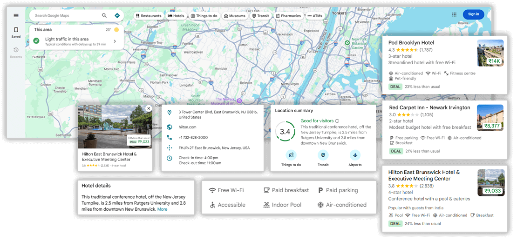Open Pod Brooklyn Hotel thumbnail image

[490, 53]
